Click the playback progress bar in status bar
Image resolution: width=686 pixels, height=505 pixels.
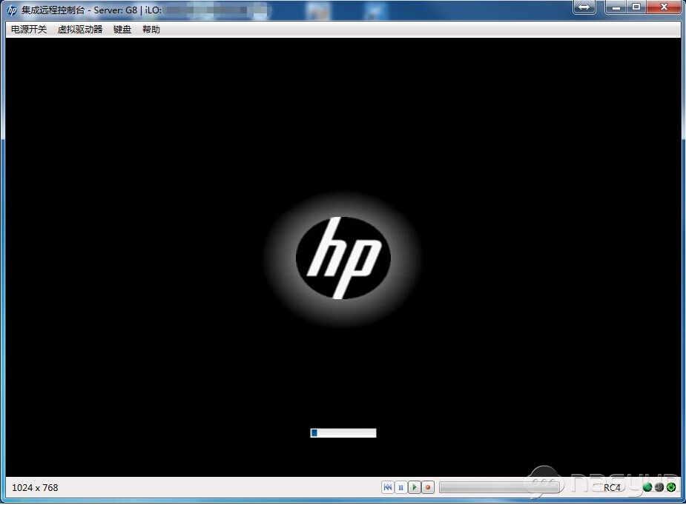tap(499, 487)
